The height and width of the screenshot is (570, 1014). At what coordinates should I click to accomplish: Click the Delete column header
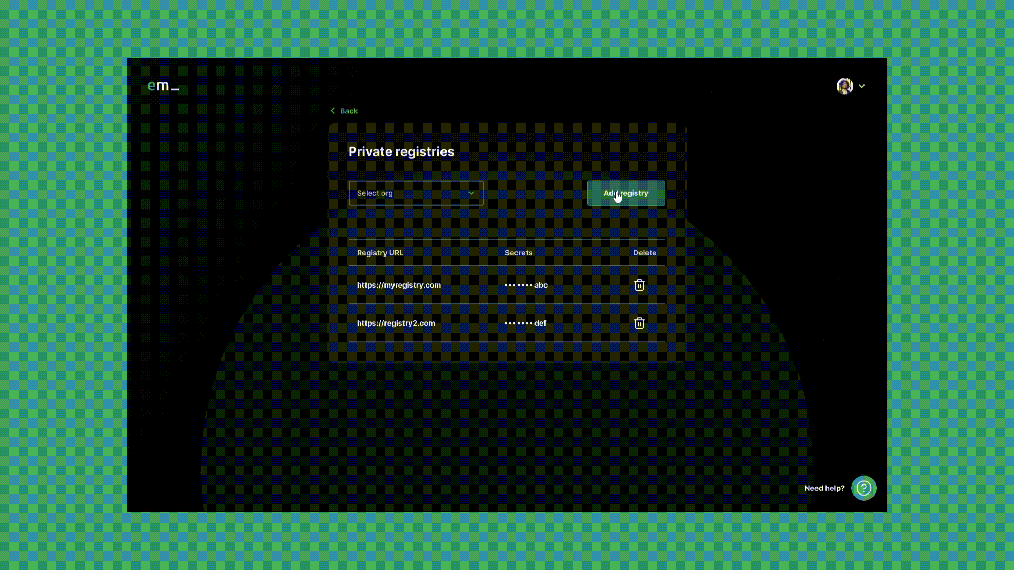click(644, 253)
